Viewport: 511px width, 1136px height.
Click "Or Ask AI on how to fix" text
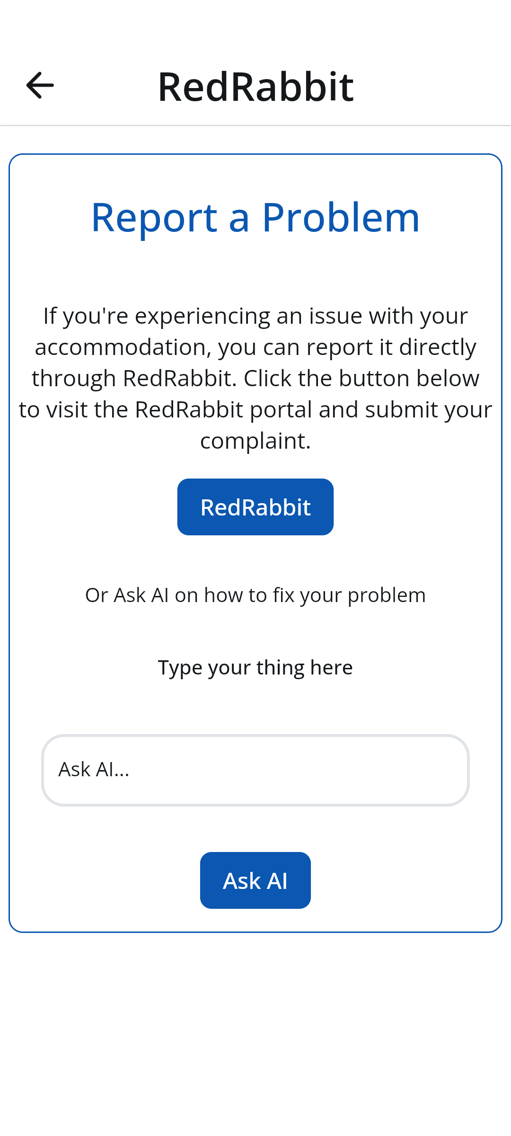coord(255,595)
